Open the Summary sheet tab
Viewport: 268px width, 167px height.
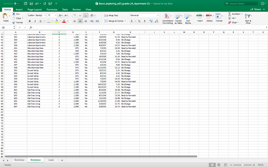coord(19,160)
